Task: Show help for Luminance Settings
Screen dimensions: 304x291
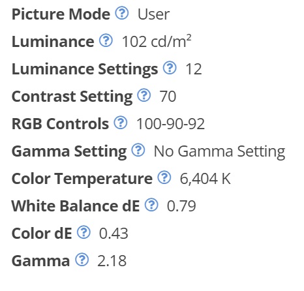Action: click(170, 68)
